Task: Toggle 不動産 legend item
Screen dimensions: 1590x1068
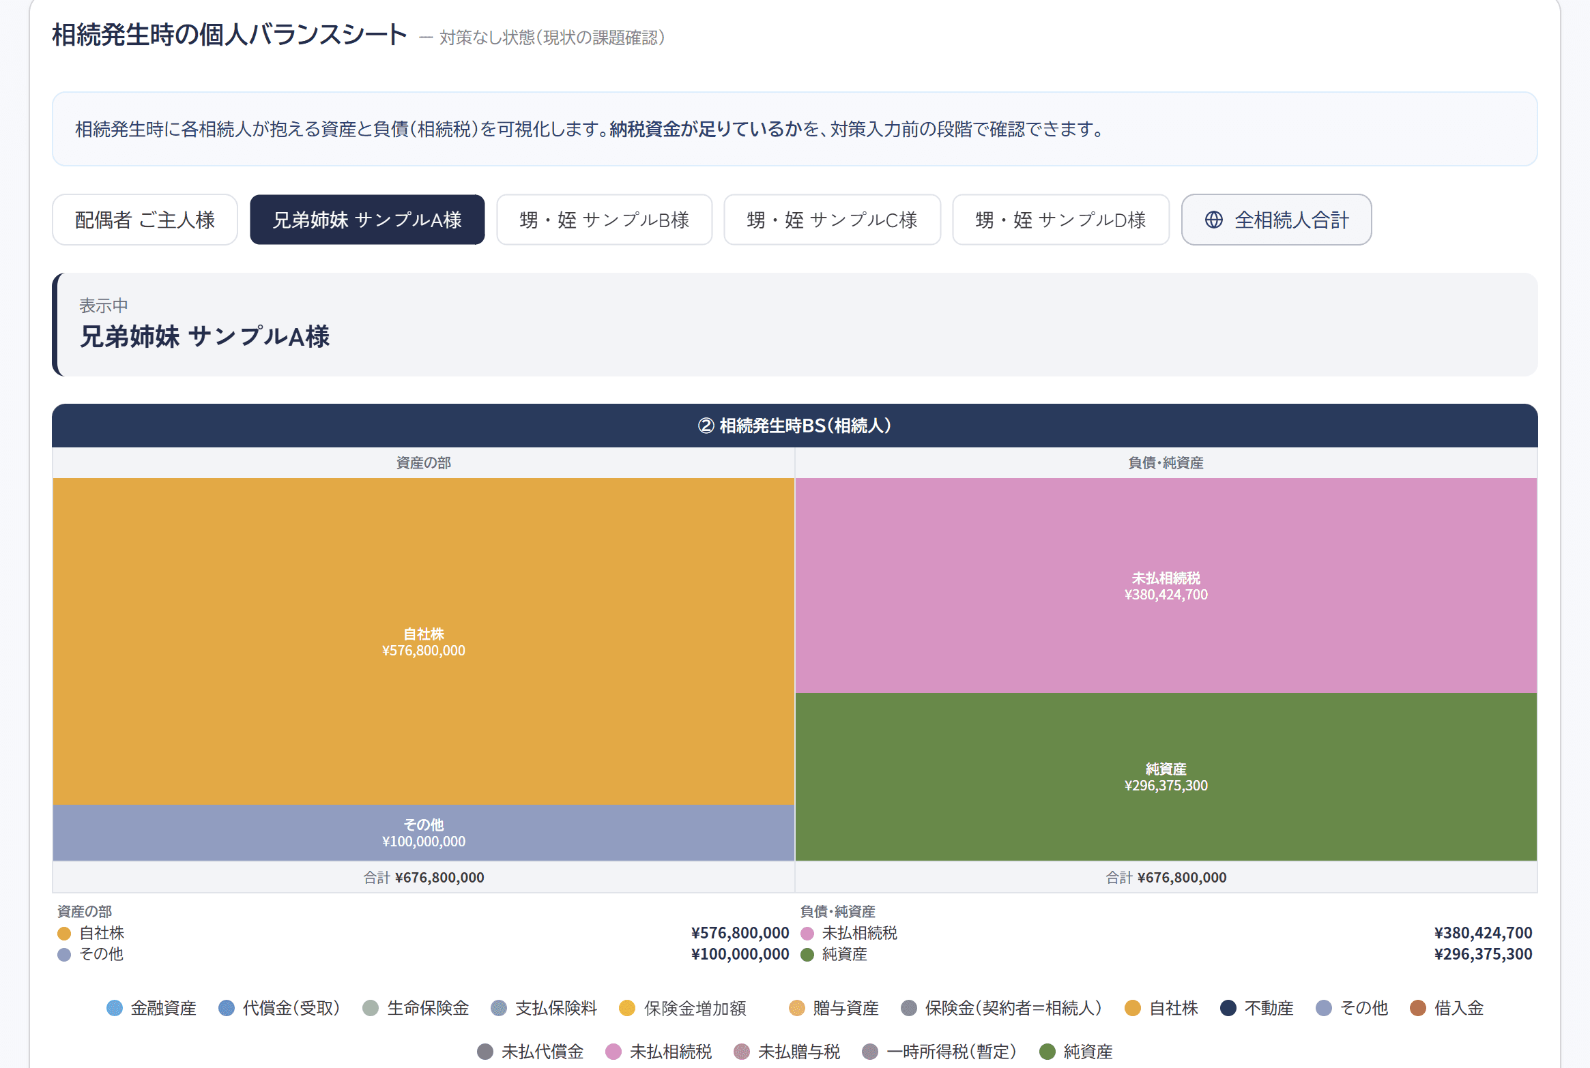Action: (1257, 1008)
